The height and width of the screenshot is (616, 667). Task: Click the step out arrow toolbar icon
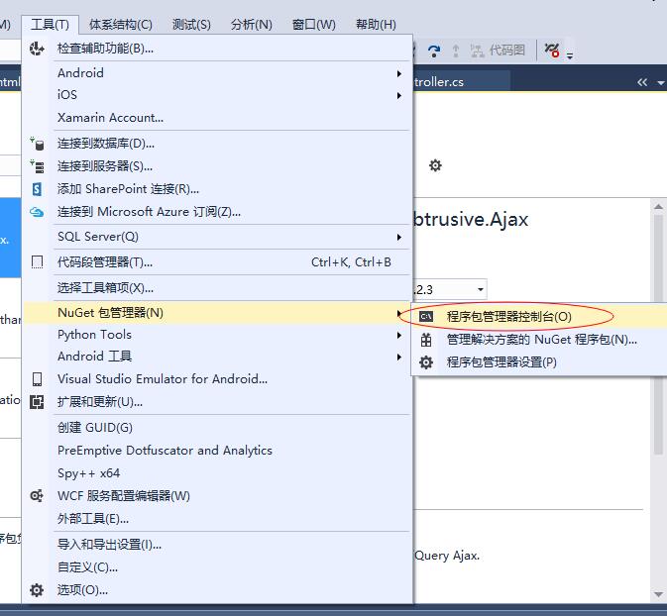(456, 51)
